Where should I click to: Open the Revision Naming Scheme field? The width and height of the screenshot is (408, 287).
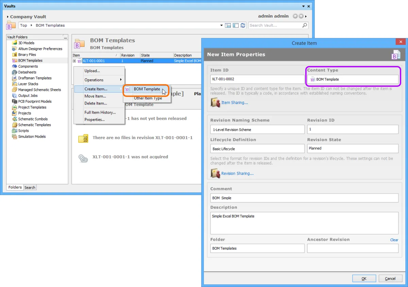click(x=257, y=130)
